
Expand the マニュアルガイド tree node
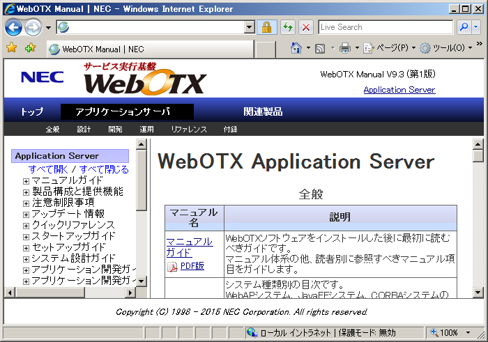26,180
